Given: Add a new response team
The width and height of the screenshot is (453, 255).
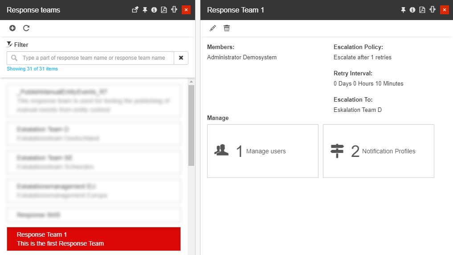Looking at the screenshot, I should pyautogui.click(x=12, y=28).
